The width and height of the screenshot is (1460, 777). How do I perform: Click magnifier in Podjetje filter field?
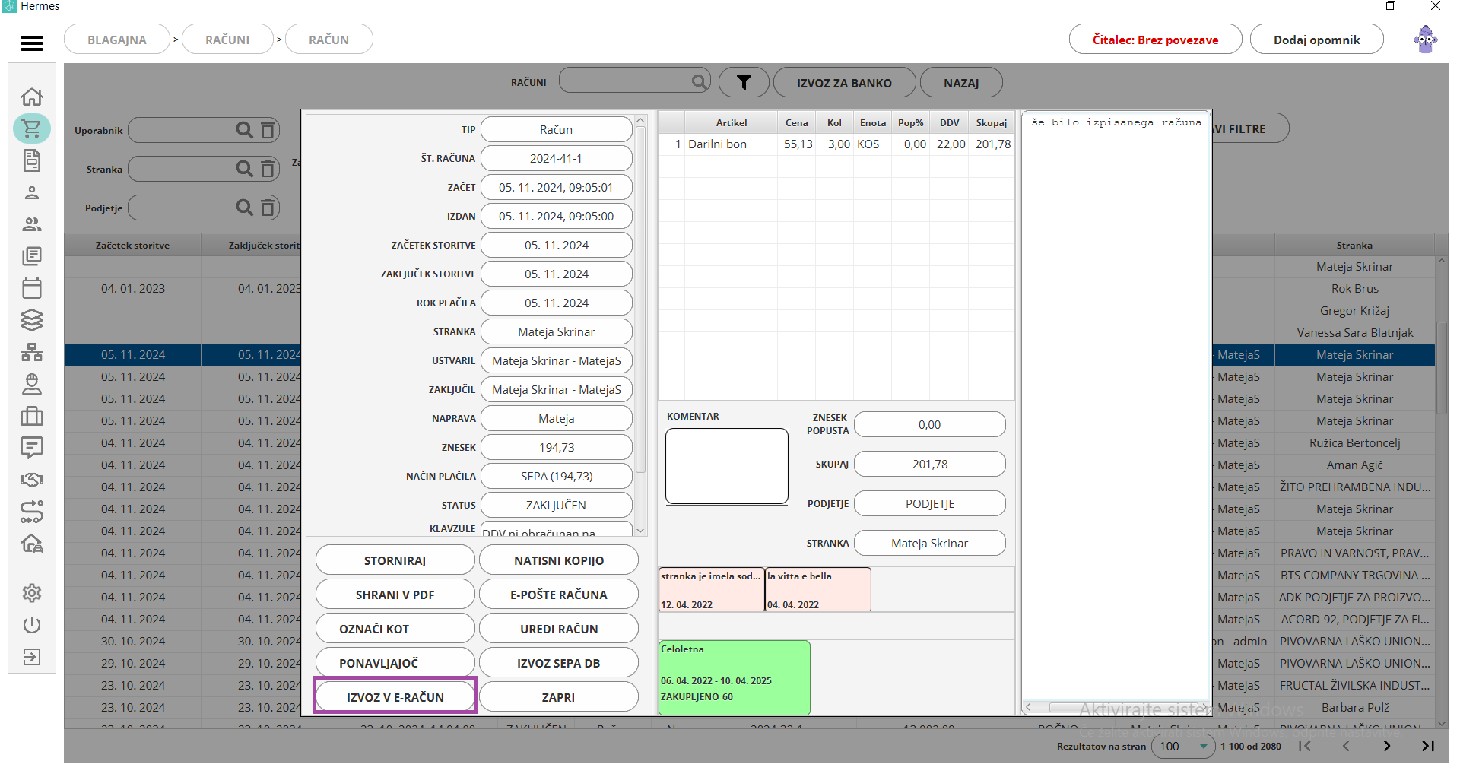click(x=244, y=208)
